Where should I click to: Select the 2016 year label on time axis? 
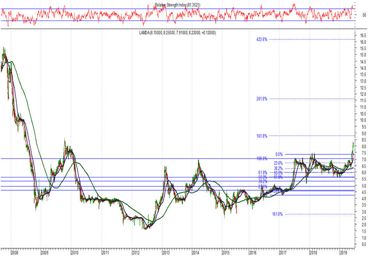[252, 253]
